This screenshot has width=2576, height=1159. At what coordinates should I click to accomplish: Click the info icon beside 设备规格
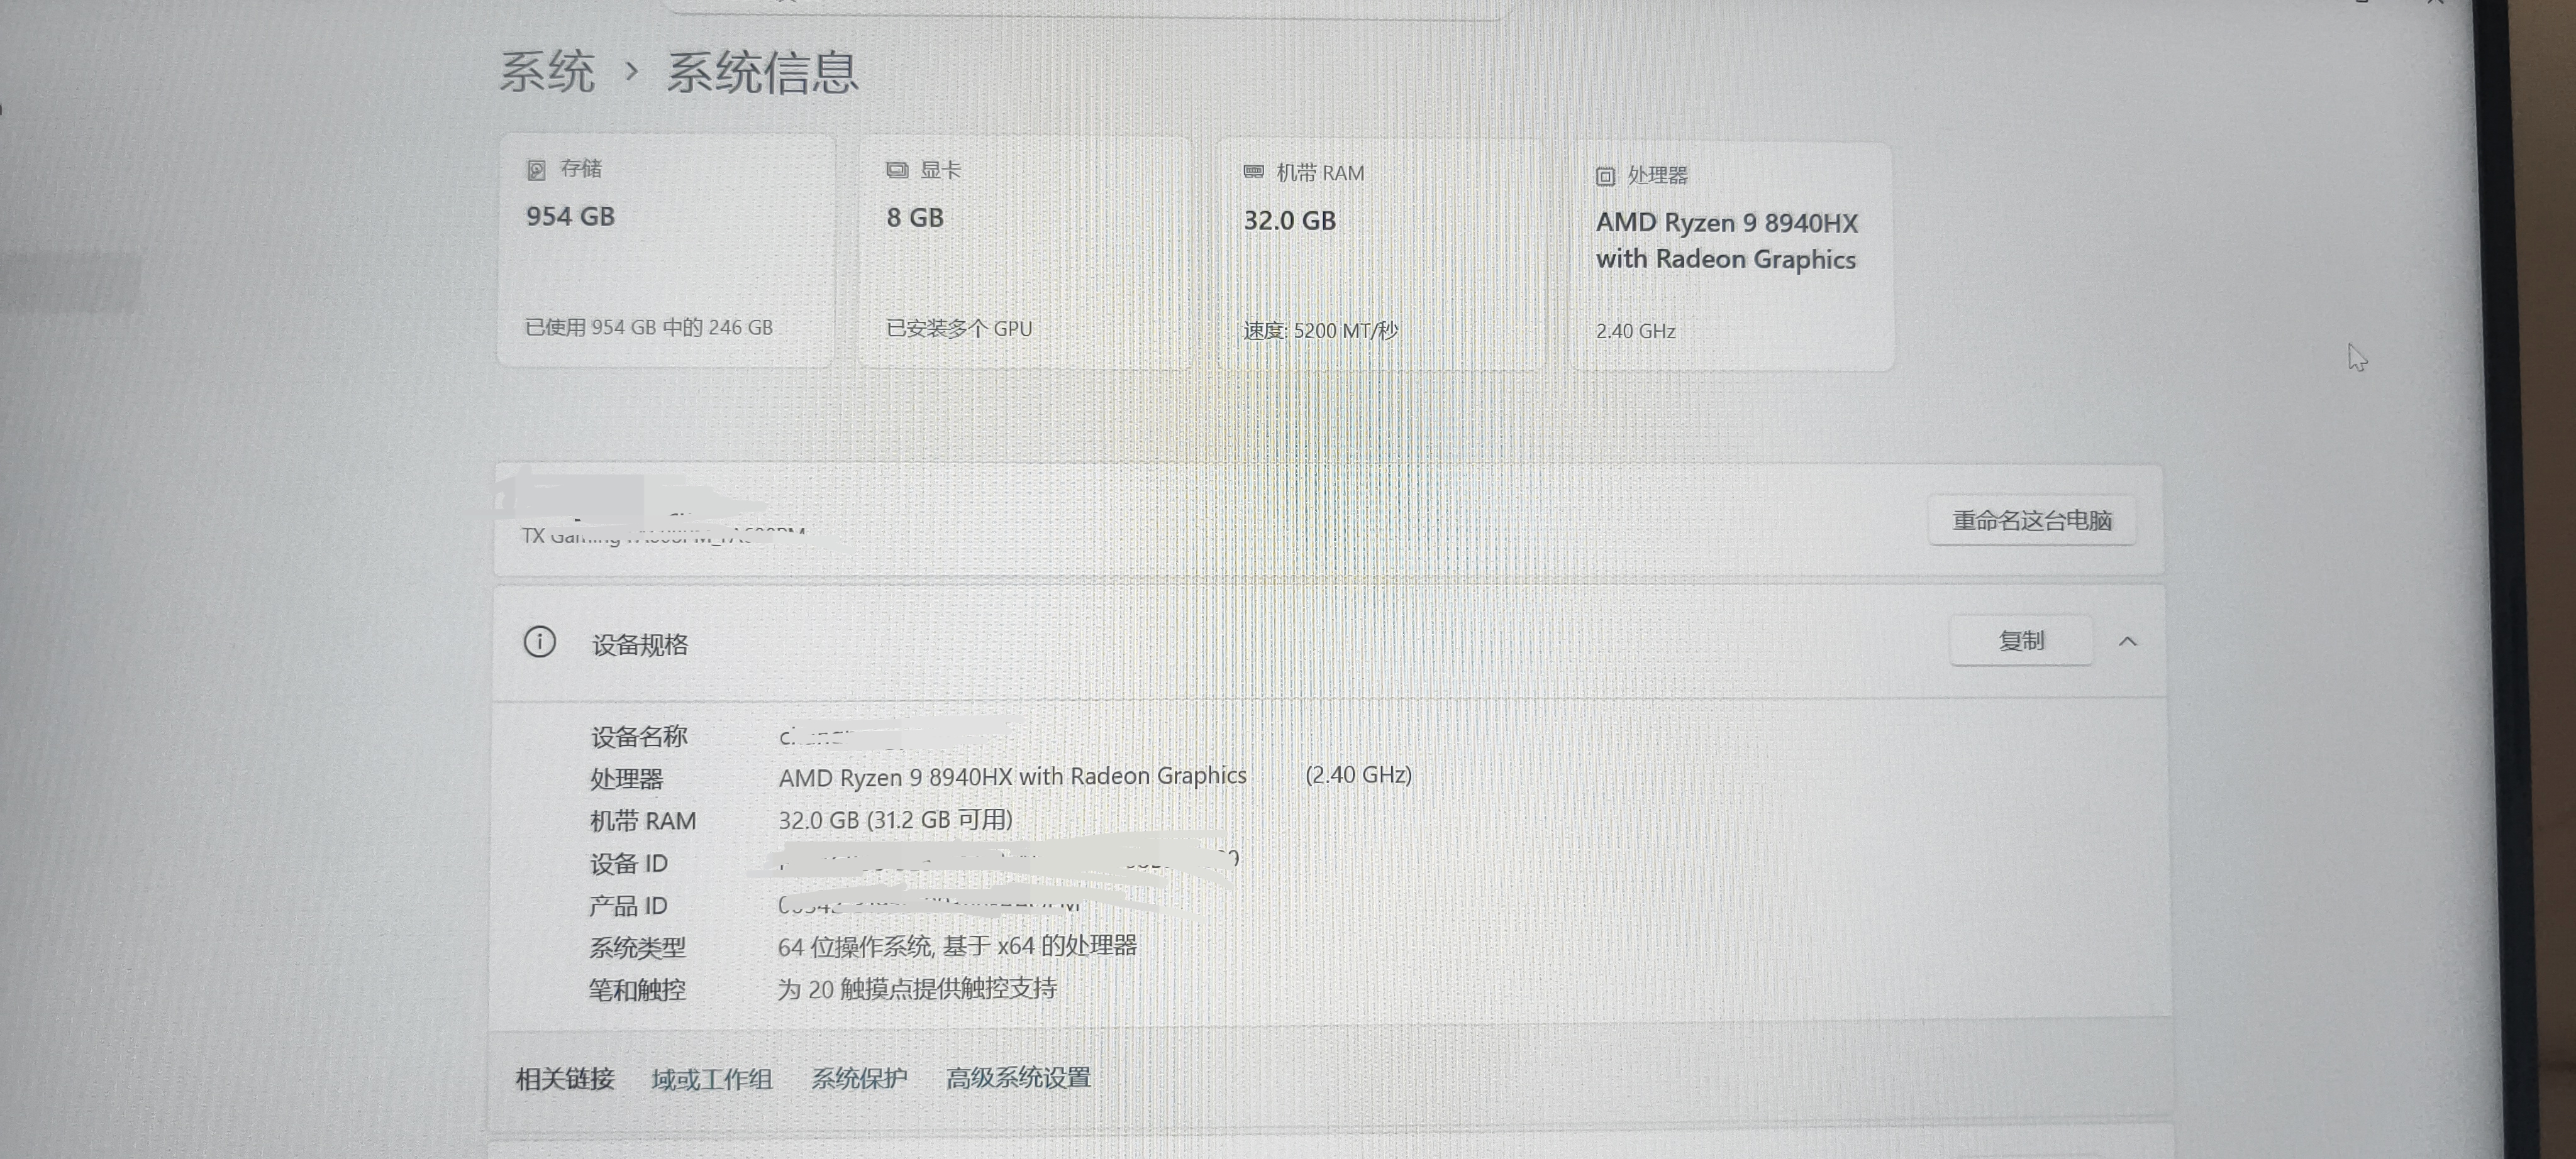click(x=540, y=642)
